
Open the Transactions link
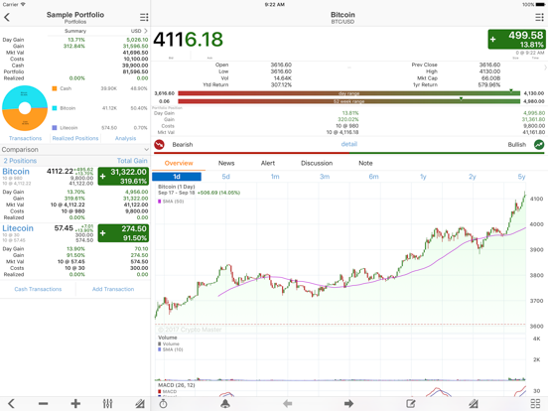tap(25, 138)
